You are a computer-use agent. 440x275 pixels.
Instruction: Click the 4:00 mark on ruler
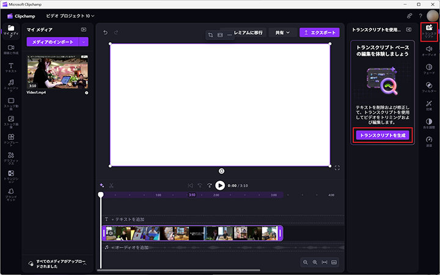point(331,195)
